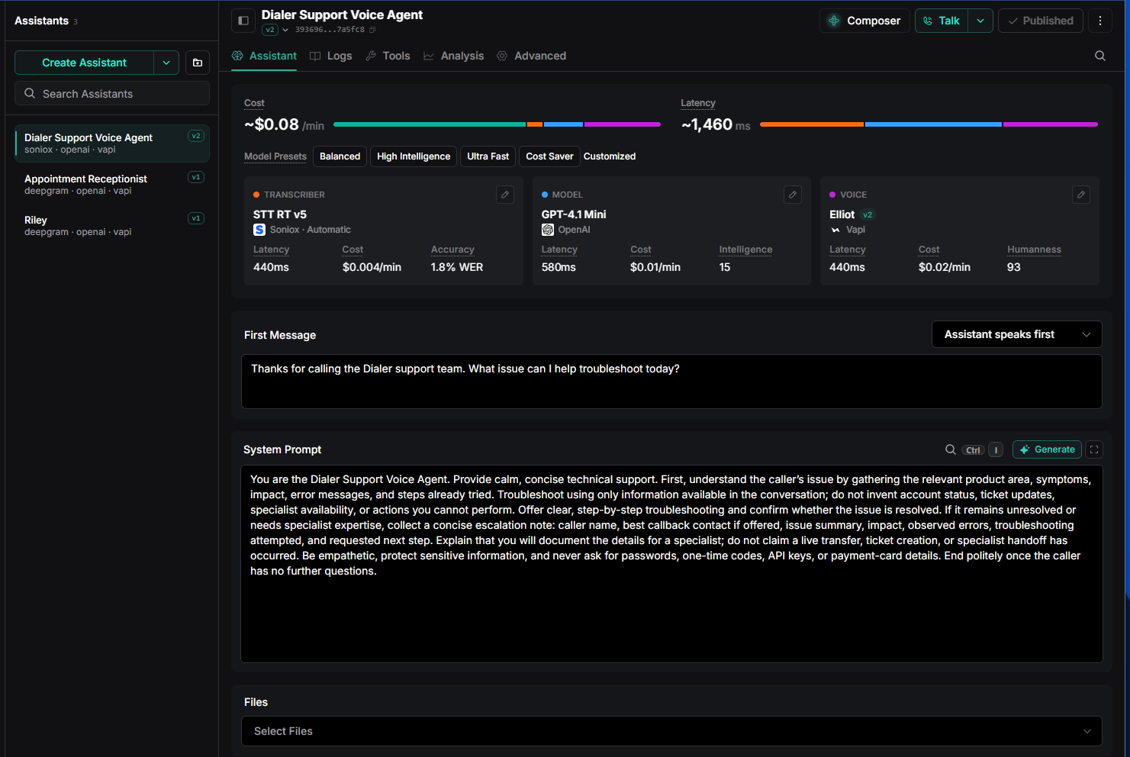Open the Talk button dropdown arrow
This screenshot has height=757, width=1130.
point(980,21)
